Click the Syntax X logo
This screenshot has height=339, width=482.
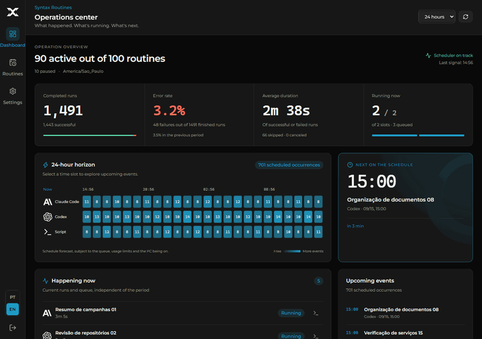[x=13, y=12]
